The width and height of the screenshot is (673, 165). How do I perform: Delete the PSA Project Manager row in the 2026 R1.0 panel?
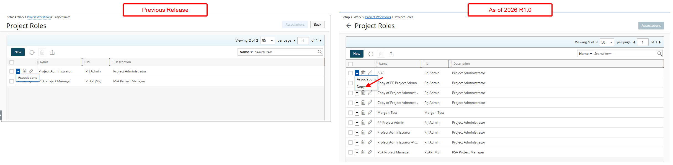363,152
